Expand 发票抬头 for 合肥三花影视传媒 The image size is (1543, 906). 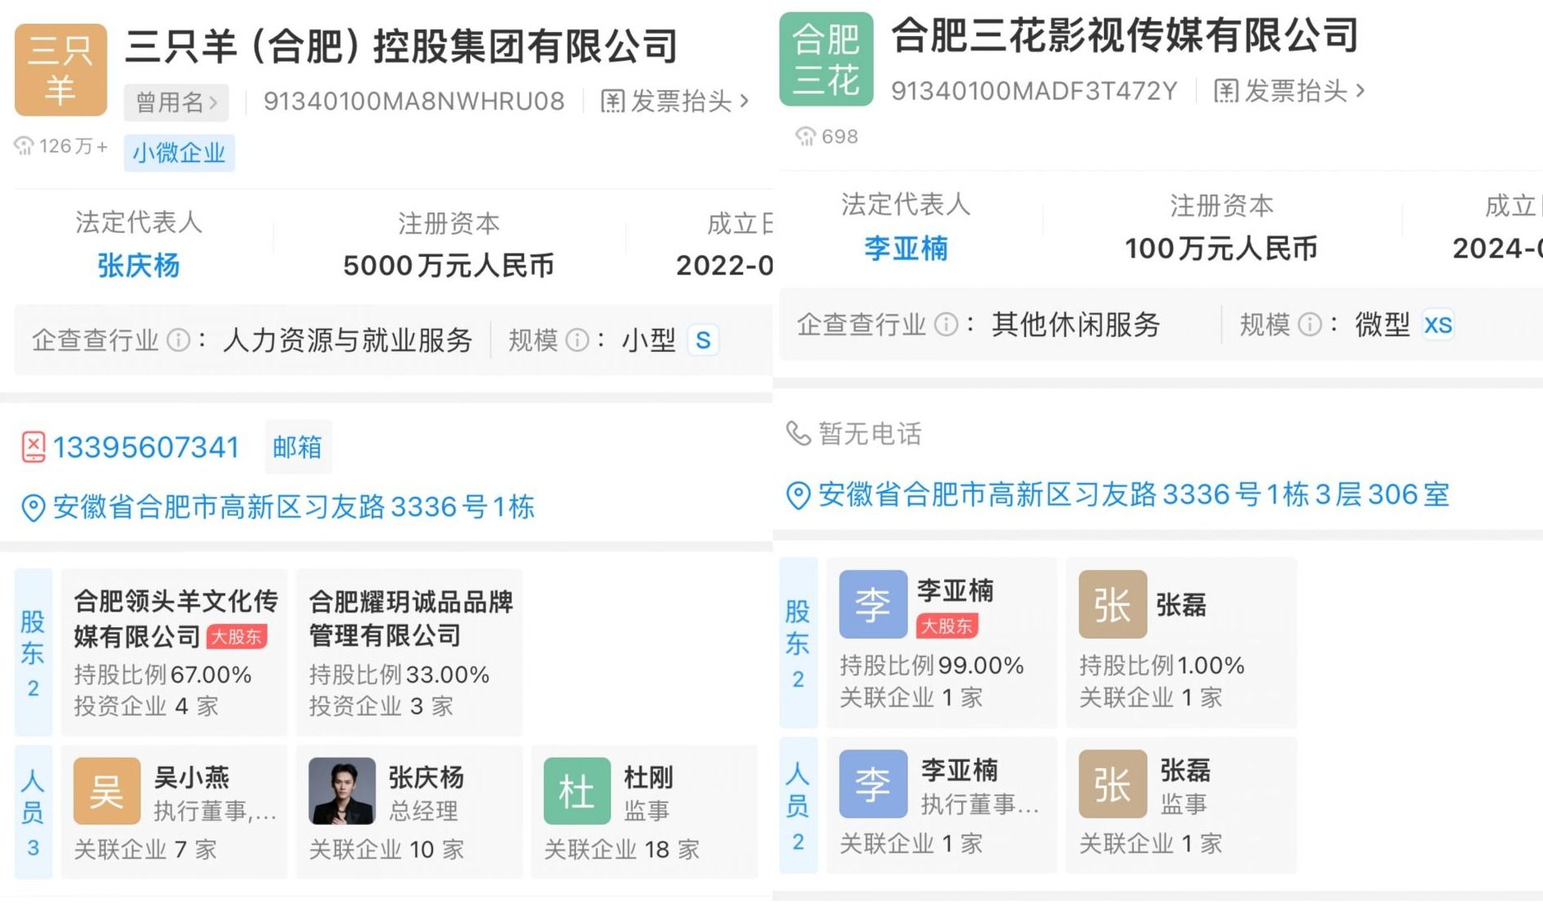point(1289,91)
